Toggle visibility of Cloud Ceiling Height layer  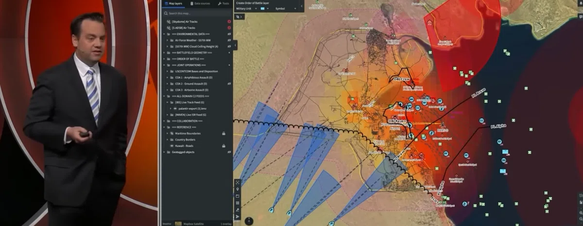(229, 46)
